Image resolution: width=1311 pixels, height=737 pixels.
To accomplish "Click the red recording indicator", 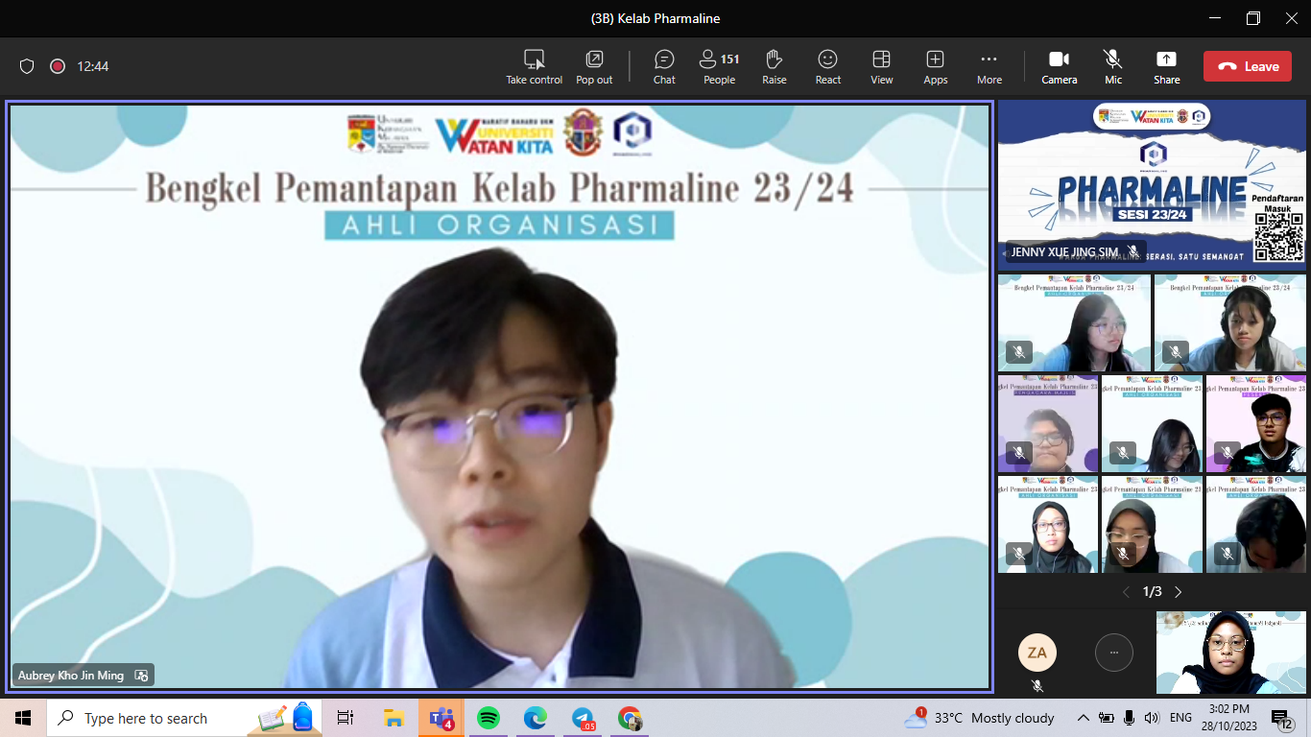I will coord(58,66).
